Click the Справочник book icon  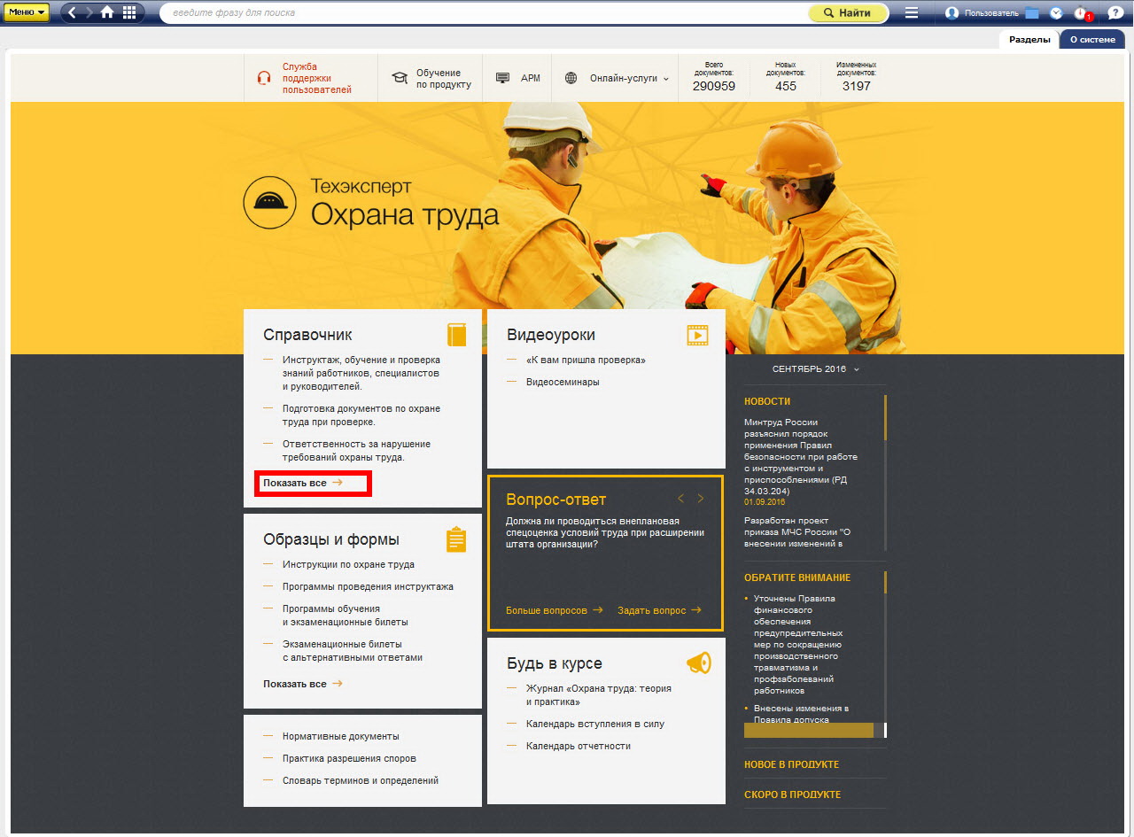click(456, 335)
